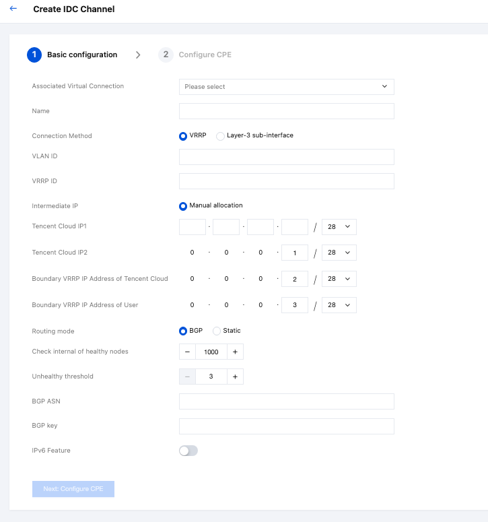Screen dimensions: 488x522
Task: Select the VRRP connection method
Action: [183, 135]
